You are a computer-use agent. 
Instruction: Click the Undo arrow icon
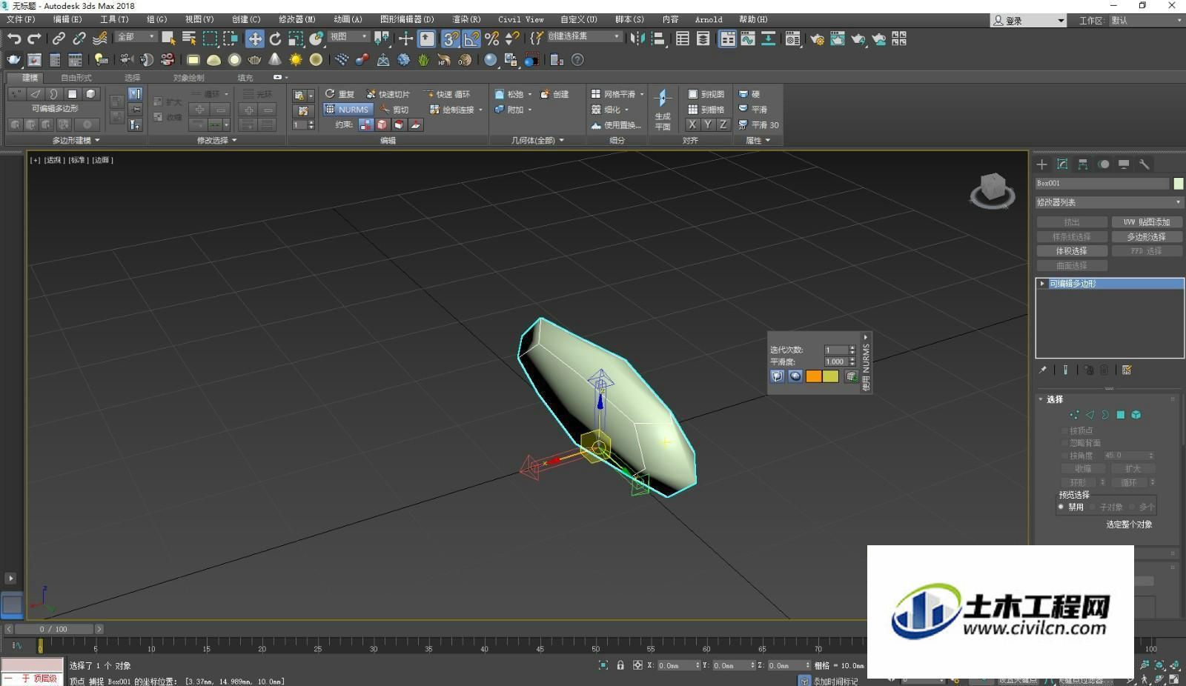pyautogui.click(x=14, y=38)
